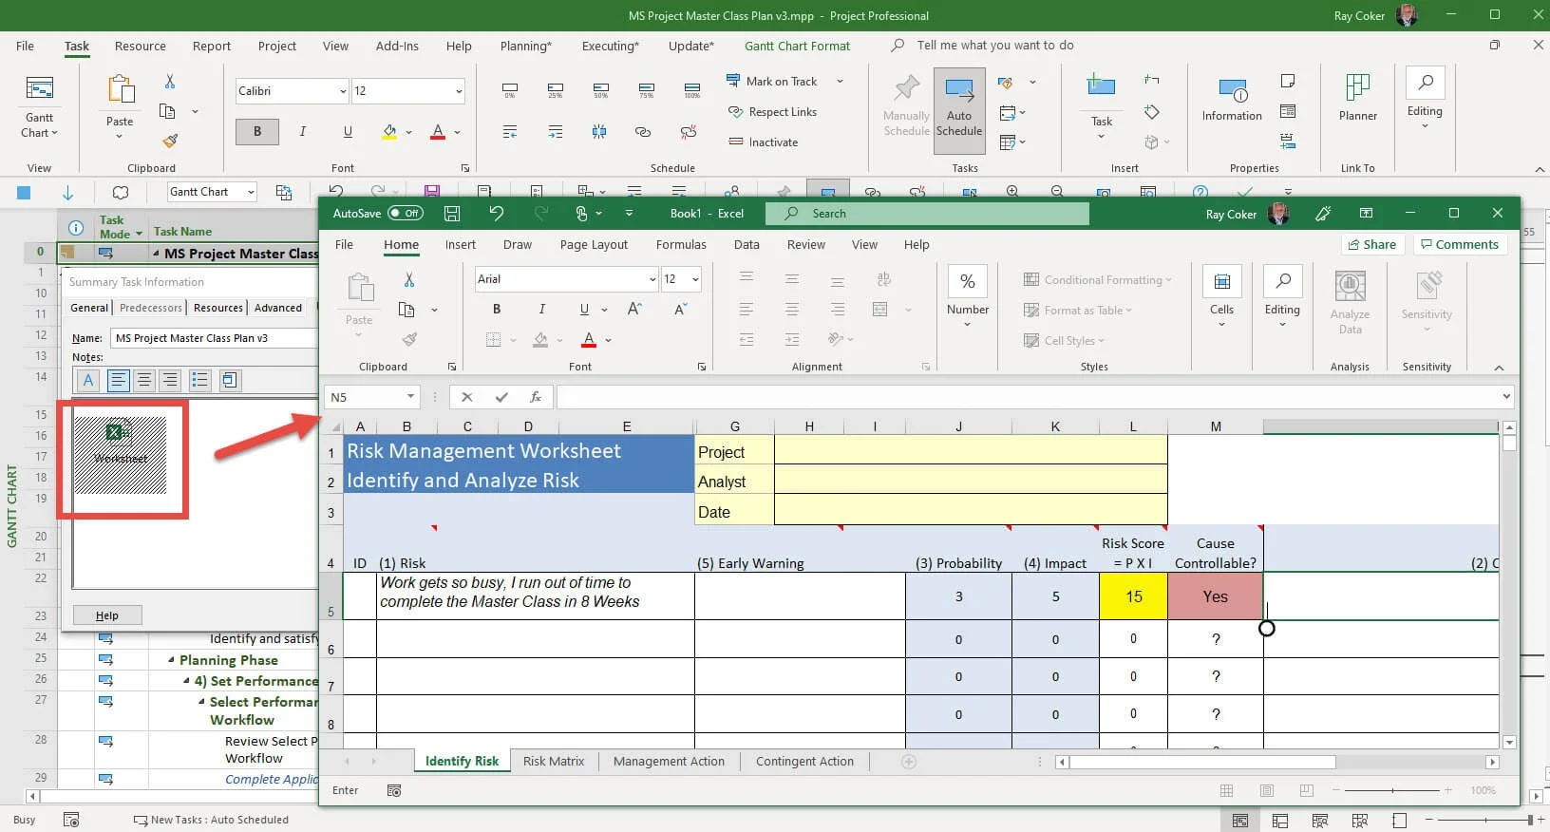Image resolution: width=1550 pixels, height=832 pixels.
Task: Click Help button in Summary Task Information
Action: 107,615
